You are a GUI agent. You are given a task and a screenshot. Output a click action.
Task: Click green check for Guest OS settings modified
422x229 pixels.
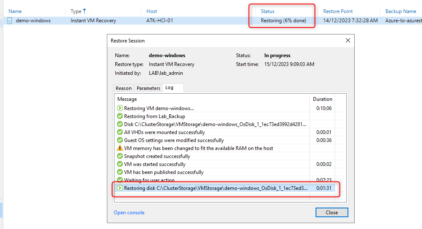tap(120, 140)
